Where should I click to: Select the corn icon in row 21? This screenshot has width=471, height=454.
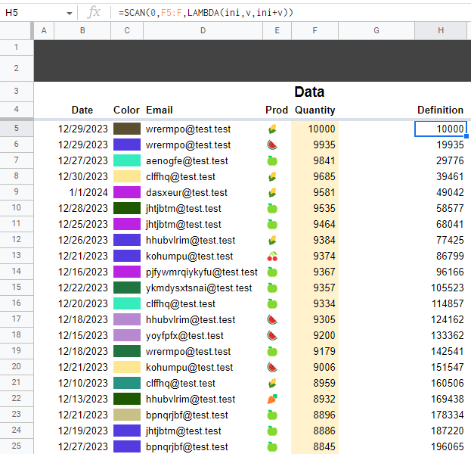point(272,384)
